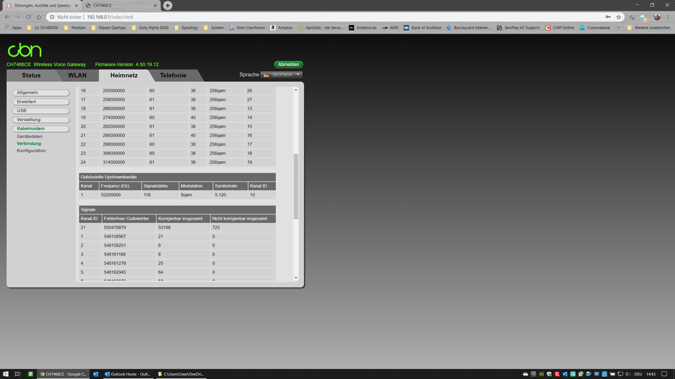Image resolution: width=675 pixels, height=379 pixels.
Task: Click the volume icon in system tray
Action: [x=628, y=374]
